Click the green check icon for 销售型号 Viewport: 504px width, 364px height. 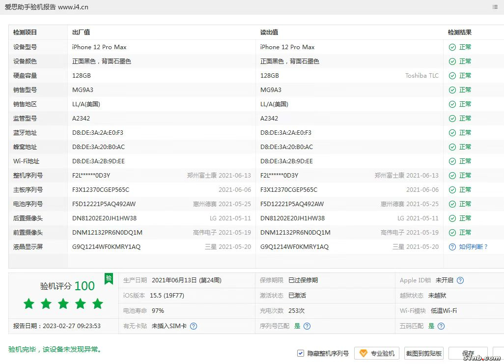pyautogui.click(x=452, y=90)
